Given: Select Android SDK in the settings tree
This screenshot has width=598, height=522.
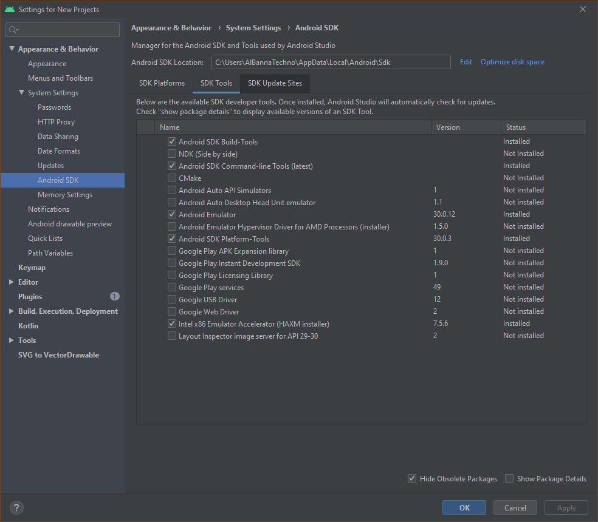Looking at the screenshot, I should [63, 180].
